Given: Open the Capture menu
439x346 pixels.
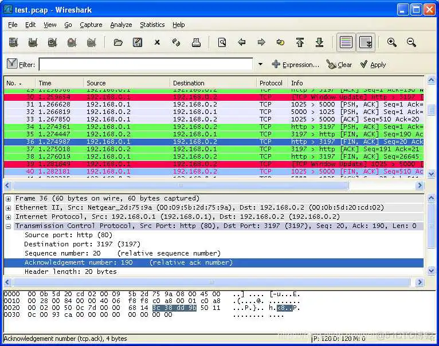Looking at the screenshot, I should tap(91, 25).
